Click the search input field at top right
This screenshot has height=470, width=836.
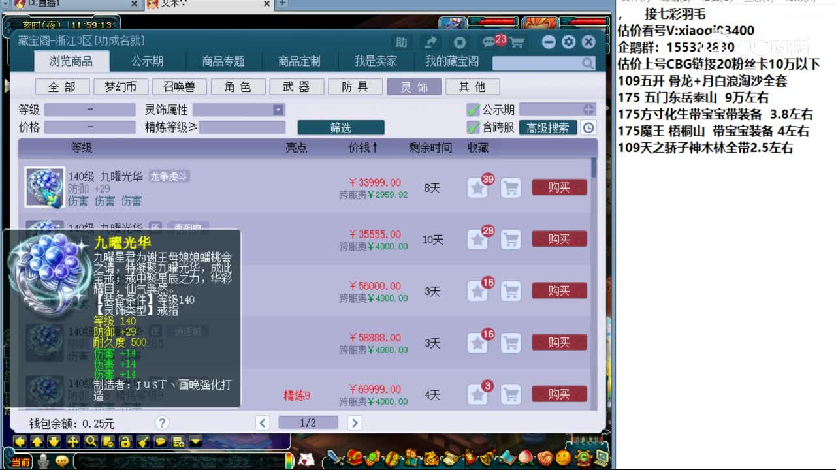536,63
